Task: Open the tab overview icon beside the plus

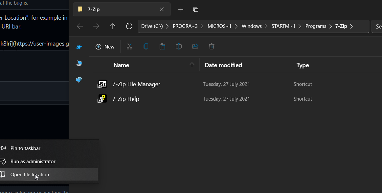Action: 195,10
